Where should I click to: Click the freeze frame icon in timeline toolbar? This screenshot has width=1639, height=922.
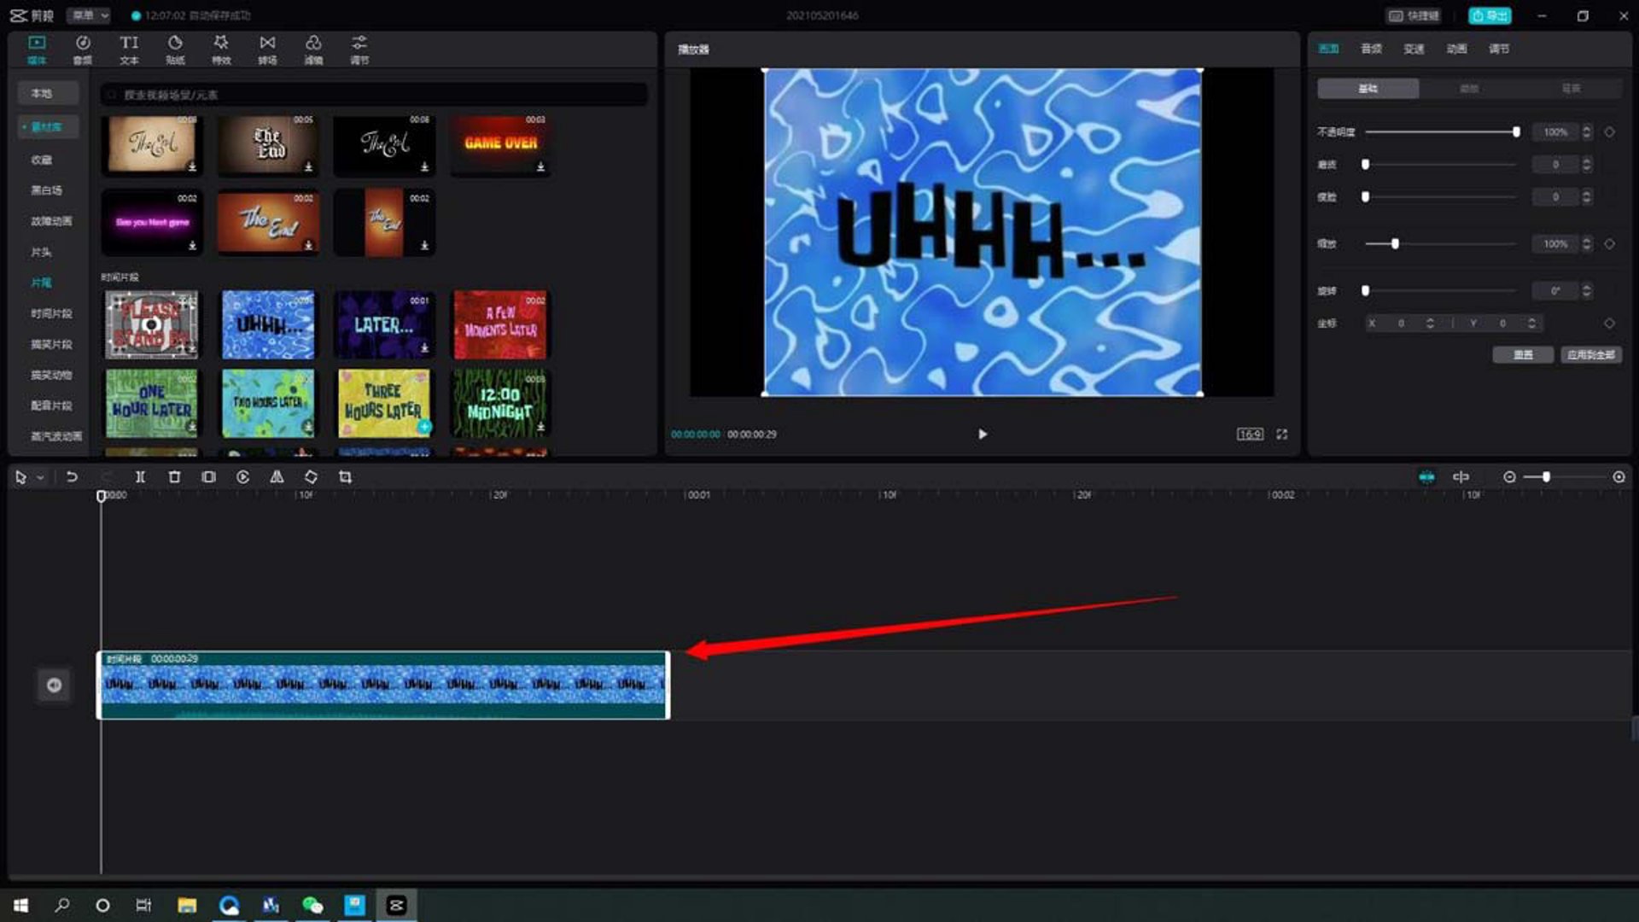(208, 477)
